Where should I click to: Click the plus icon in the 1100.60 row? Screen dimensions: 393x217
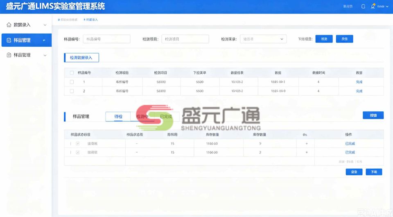307,144
